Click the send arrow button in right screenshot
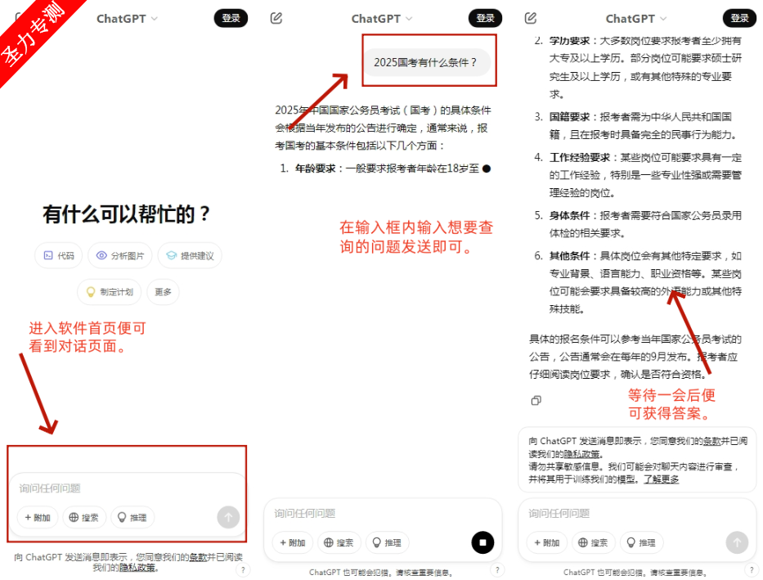 click(x=737, y=542)
